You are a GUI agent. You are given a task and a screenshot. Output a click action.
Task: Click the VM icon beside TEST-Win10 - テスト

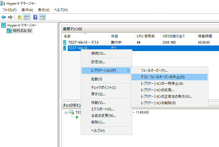(65, 42)
